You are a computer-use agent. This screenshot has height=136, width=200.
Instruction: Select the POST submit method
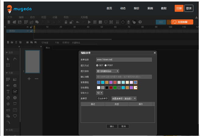pyautogui.click(x=106, y=65)
